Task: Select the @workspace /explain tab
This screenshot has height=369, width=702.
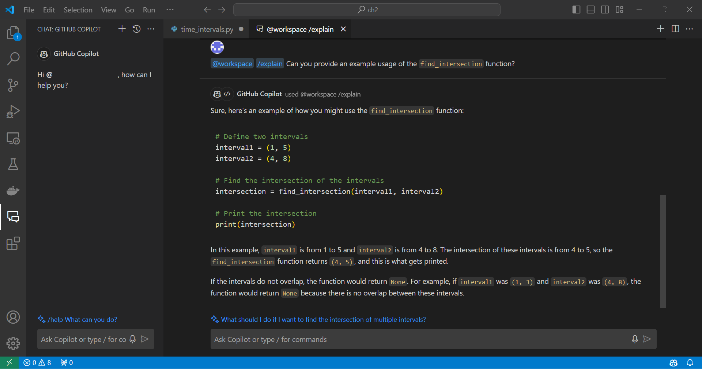Action: (300, 29)
